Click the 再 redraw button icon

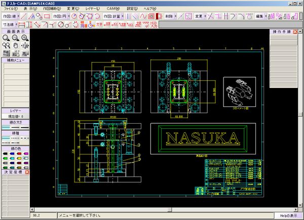(x=25, y=53)
